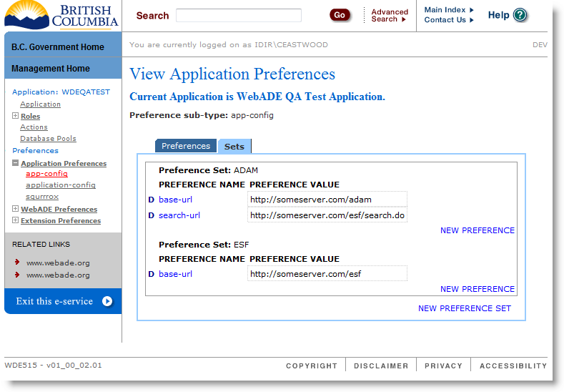Click the Help question mark icon
The image size is (564, 392).
tap(520, 15)
